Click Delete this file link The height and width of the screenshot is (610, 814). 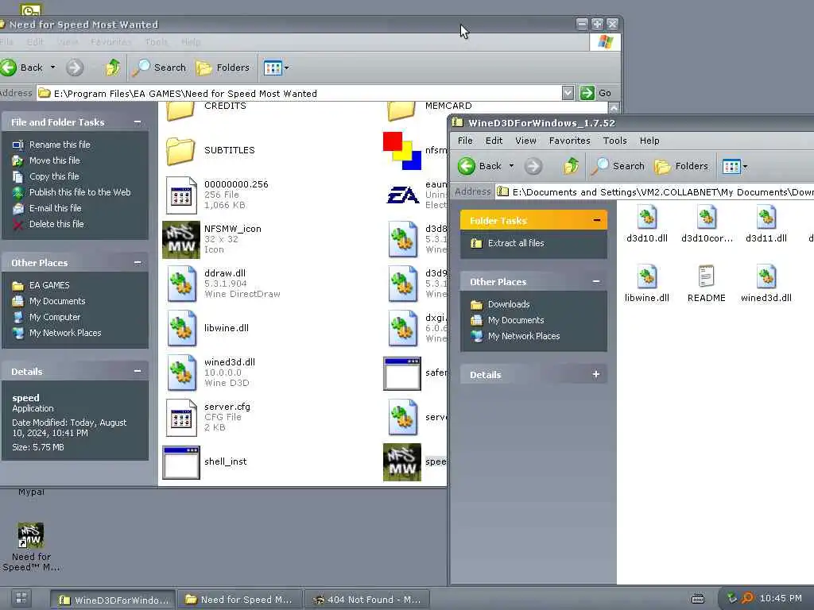(56, 224)
